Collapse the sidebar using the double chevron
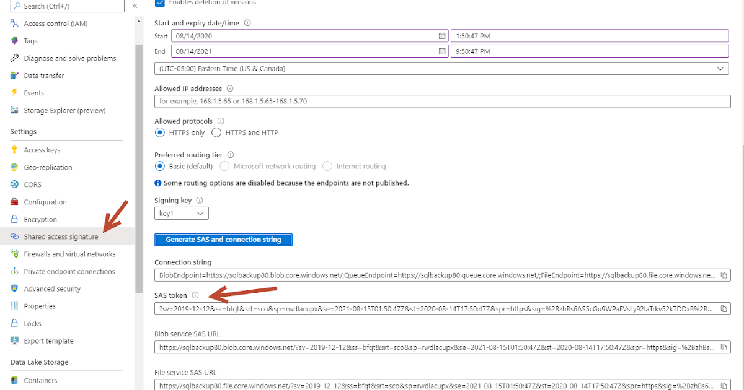The height and width of the screenshot is (390, 744). (x=135, y=5)
